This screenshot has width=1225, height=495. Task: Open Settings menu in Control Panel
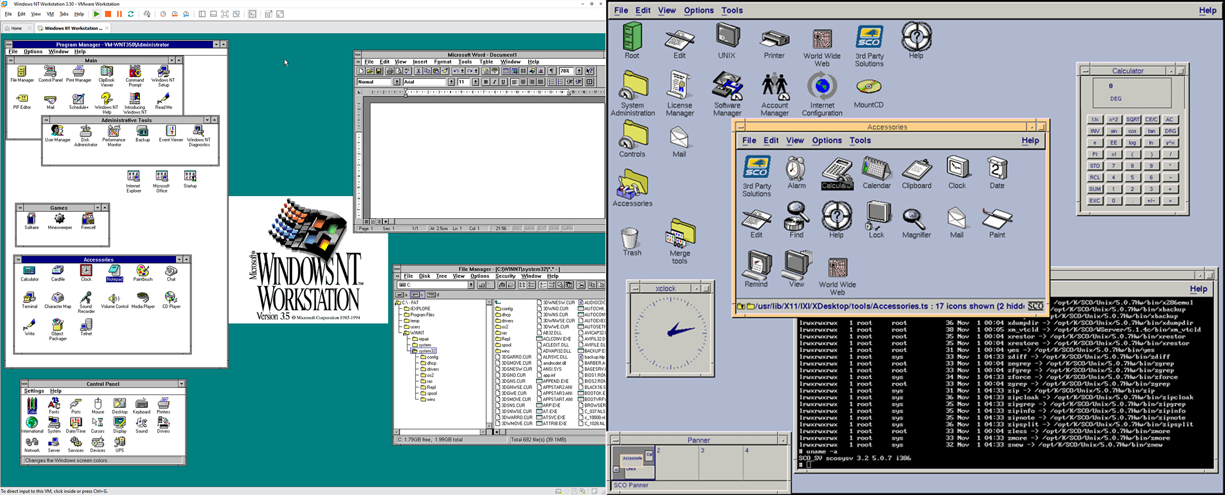click(34, 391)
